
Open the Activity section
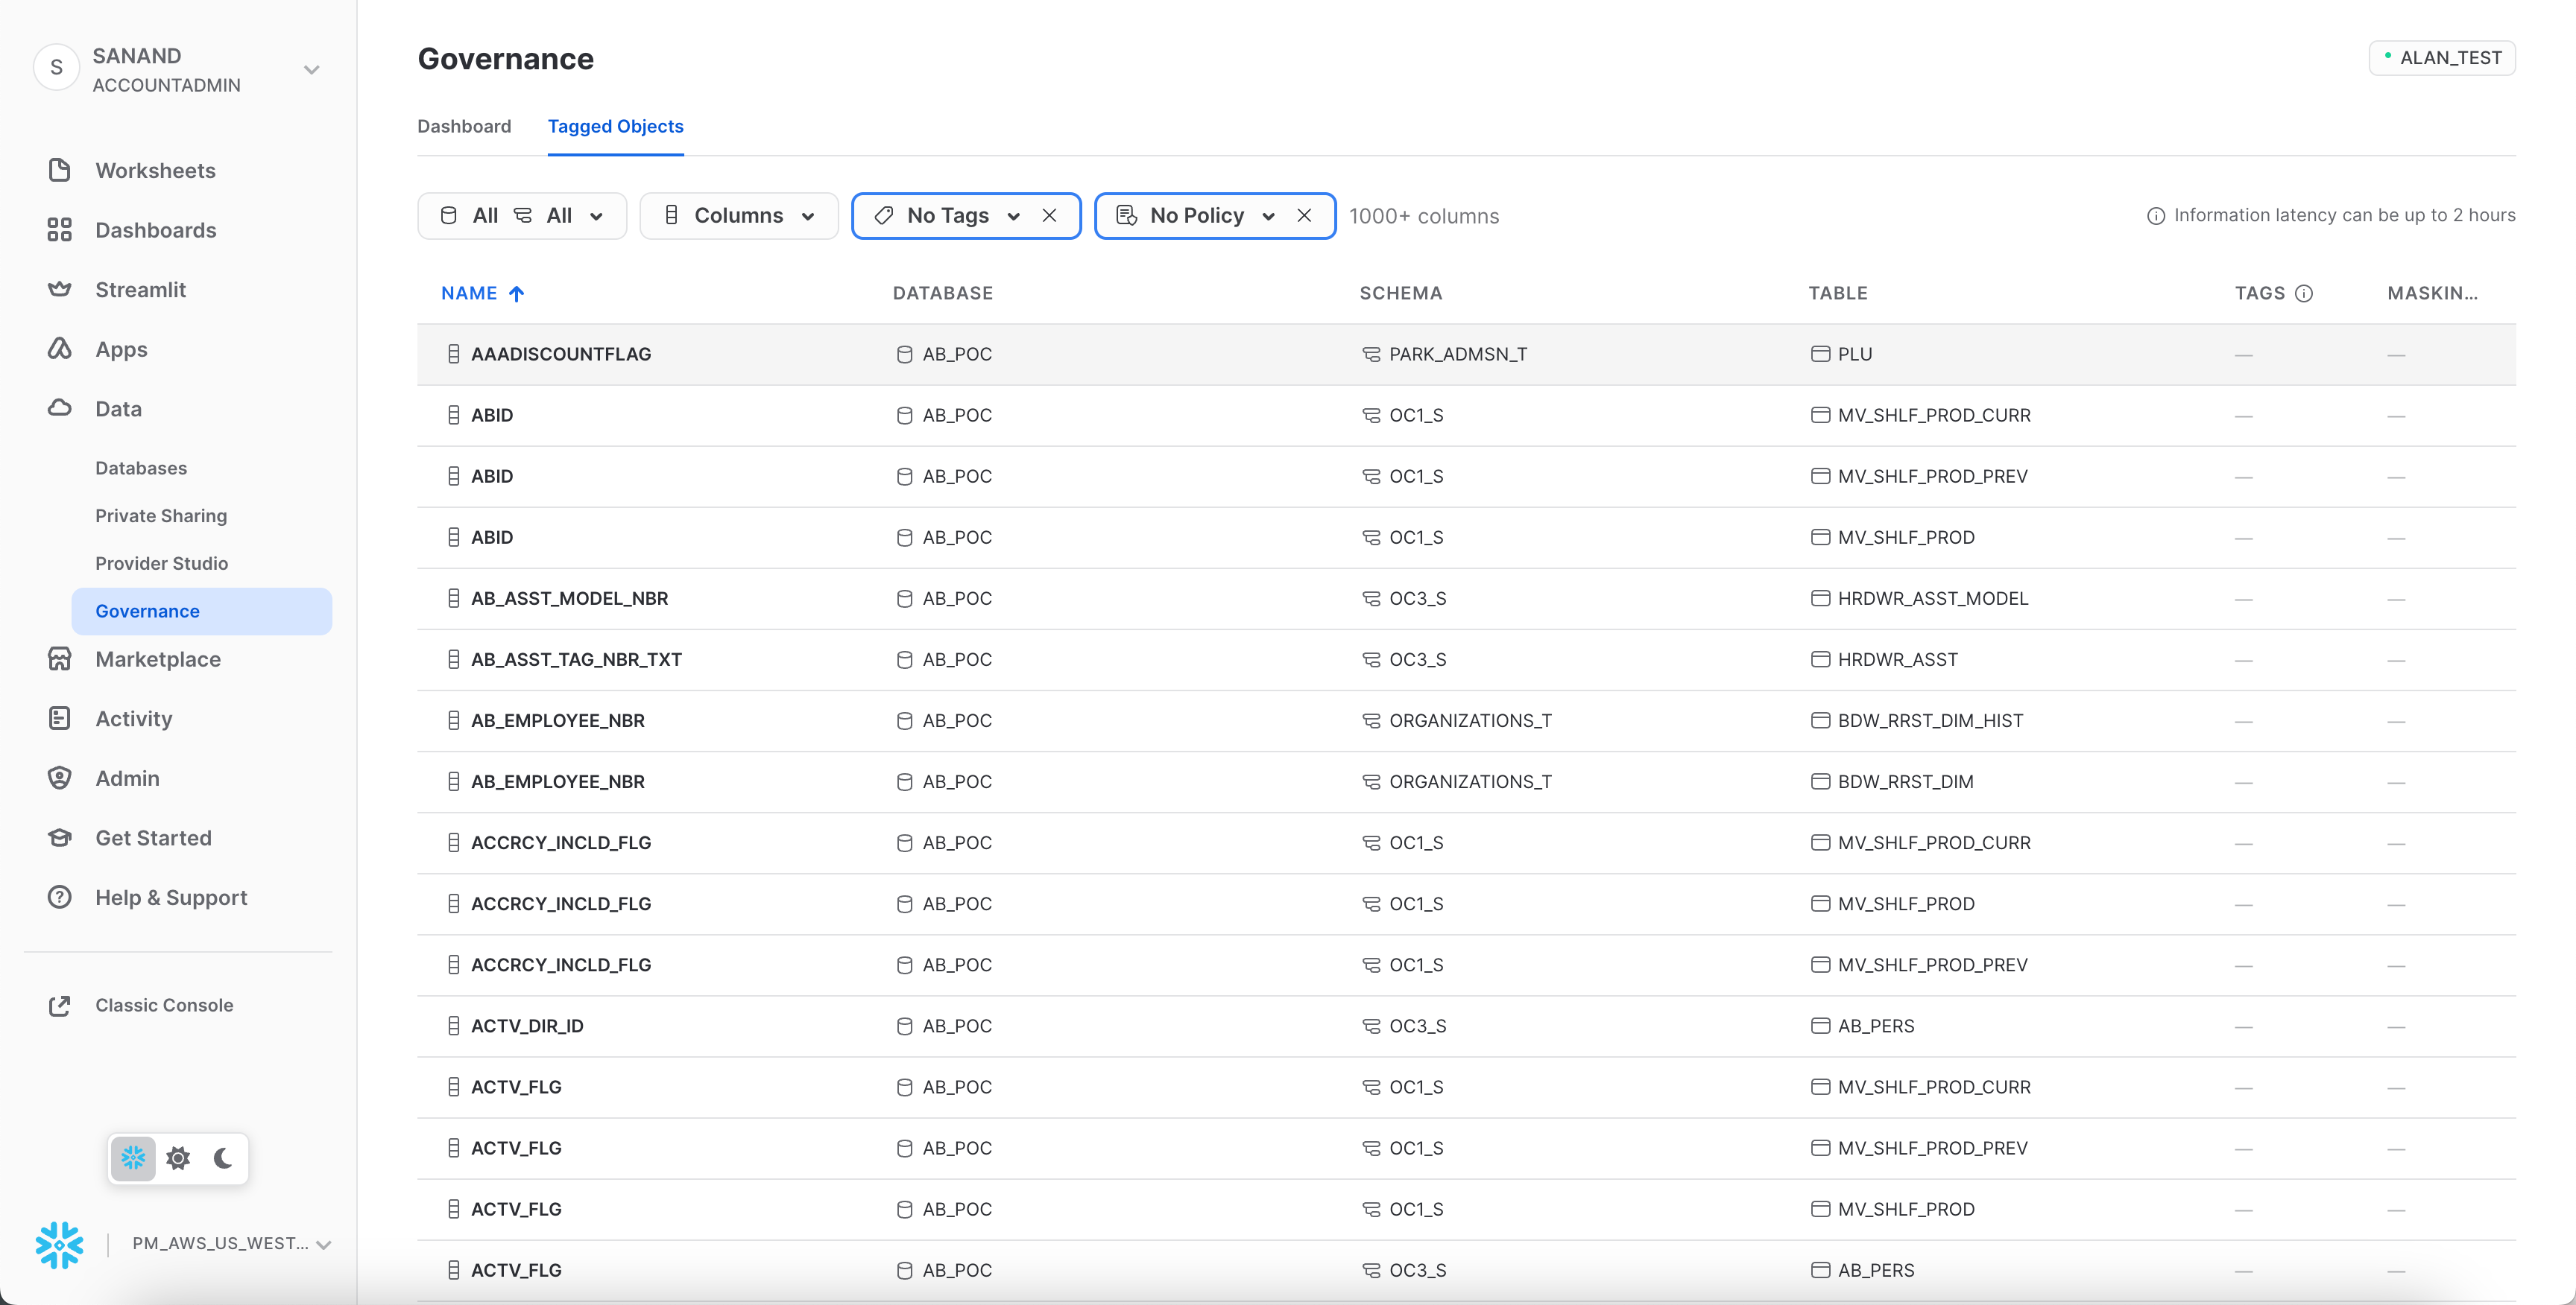(133, 719)
